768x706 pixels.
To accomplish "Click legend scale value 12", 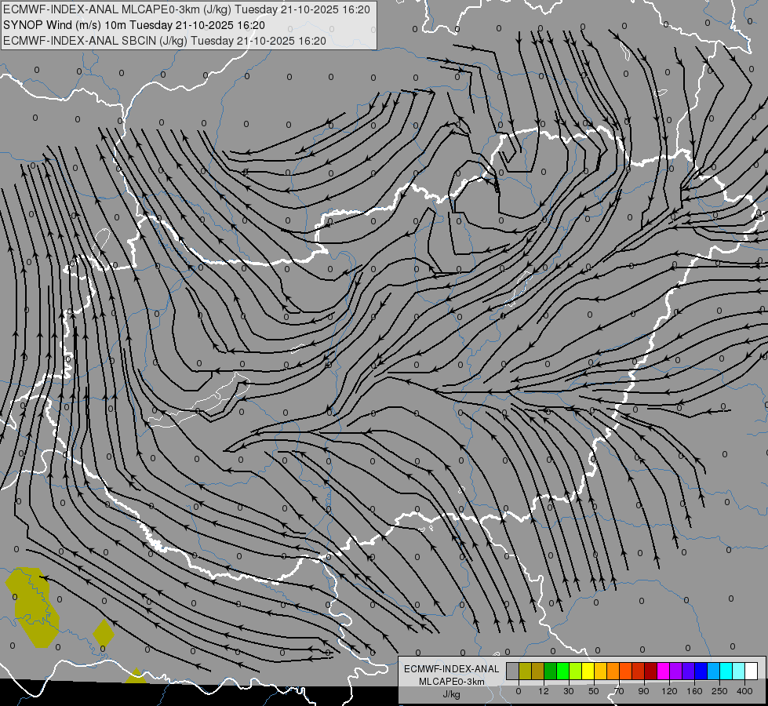I will click(x=544, y=691).
